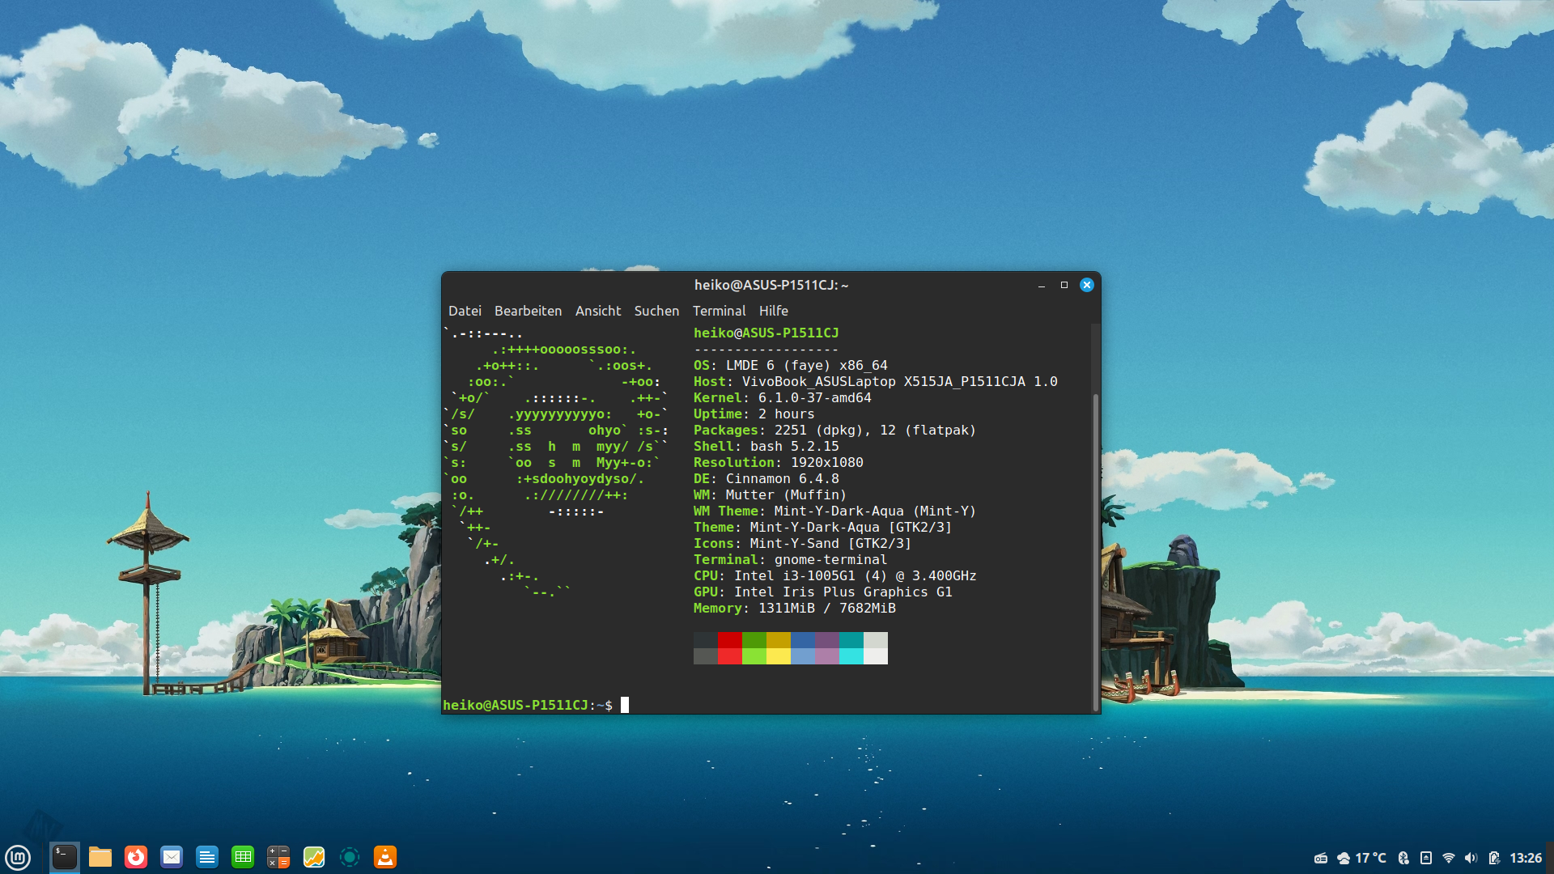1554x874 pixels.
Task: Open the chart-icon app in the panel
Action: point(314,857)
